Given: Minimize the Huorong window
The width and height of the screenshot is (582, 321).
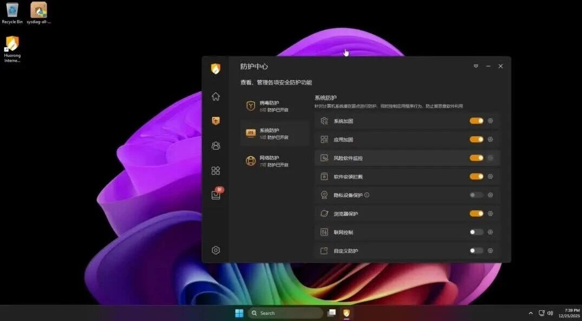Looking at the screenshot, I should tap(488, 66).
